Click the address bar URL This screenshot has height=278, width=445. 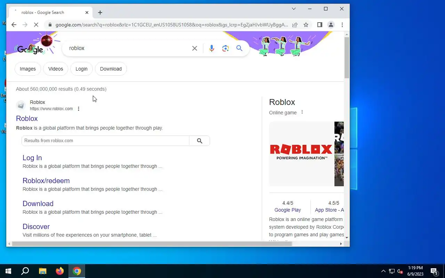click(172, 25)
